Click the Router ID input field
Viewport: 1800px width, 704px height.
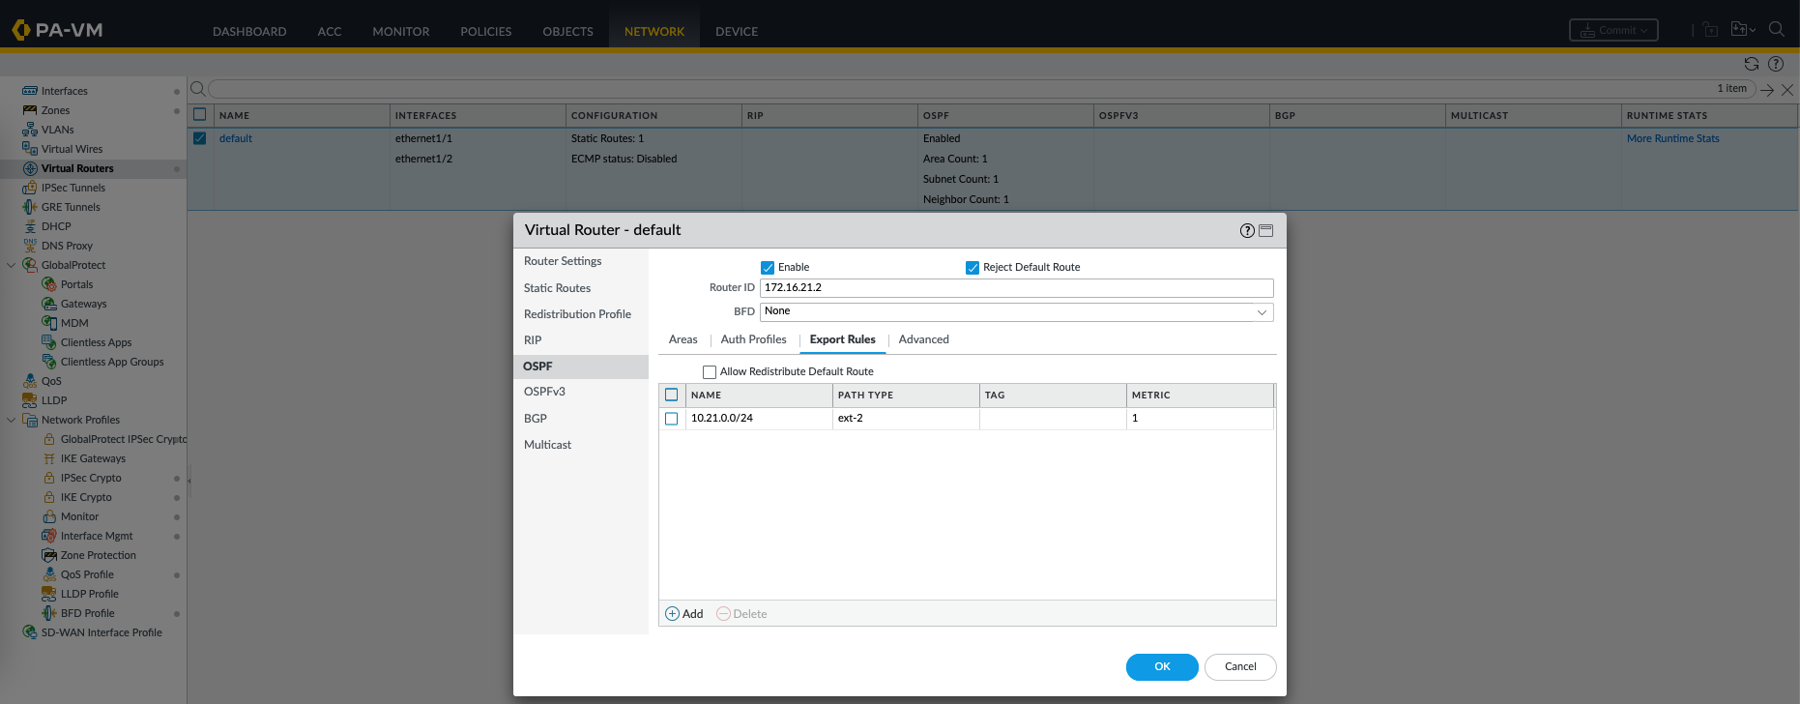(1016, 288)
